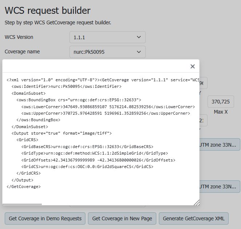Open the WCS Version dropdown
This screenshot has height=229, width=241.
click(x=107, y=37)
